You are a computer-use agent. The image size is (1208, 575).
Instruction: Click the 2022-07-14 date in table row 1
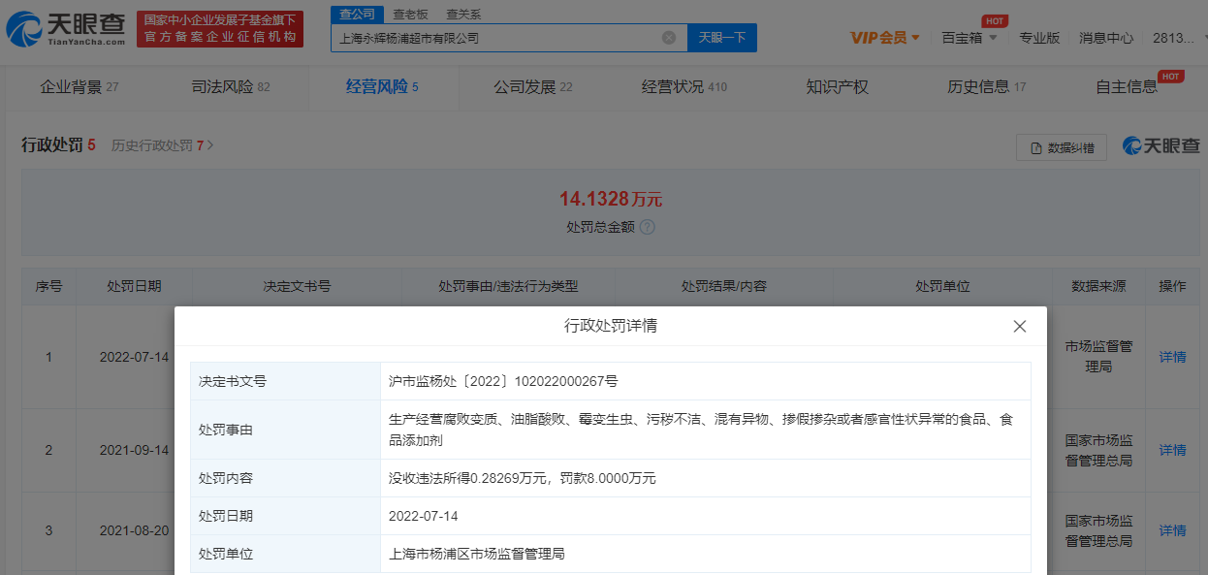134,357
